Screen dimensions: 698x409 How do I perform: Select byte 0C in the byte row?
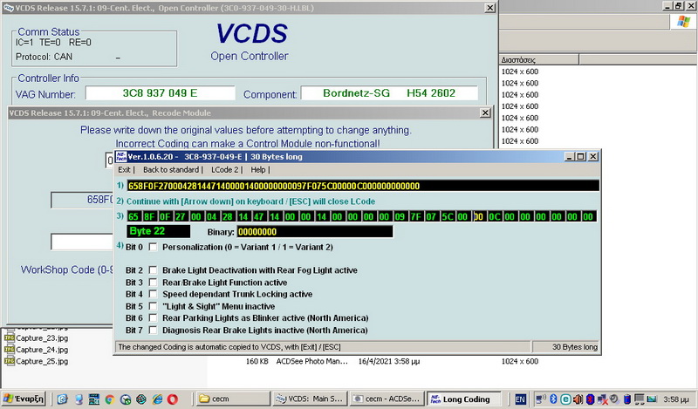pyautogui.click(x=494, y=217)
